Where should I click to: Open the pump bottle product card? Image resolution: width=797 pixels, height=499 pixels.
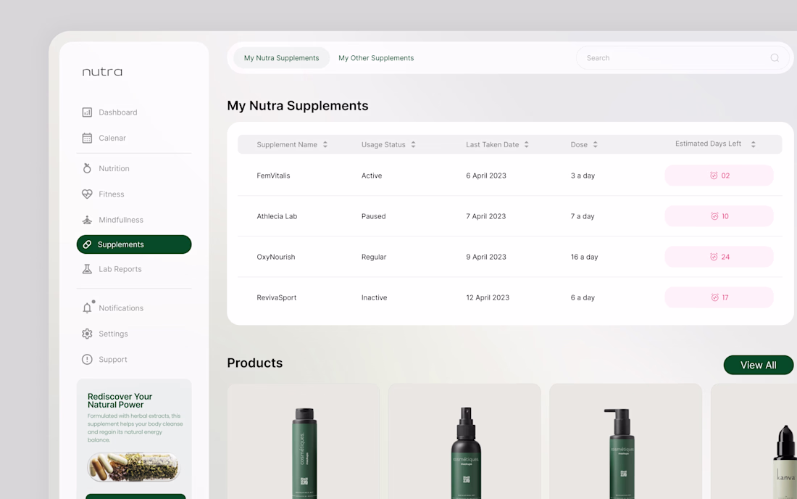[626, 442]
